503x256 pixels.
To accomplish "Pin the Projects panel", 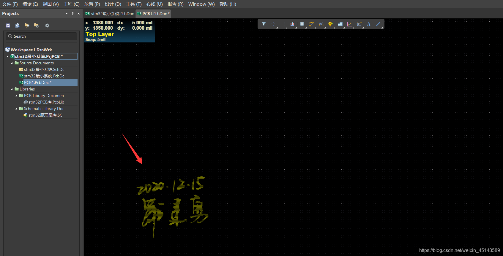I will click(x=72, y=13).
